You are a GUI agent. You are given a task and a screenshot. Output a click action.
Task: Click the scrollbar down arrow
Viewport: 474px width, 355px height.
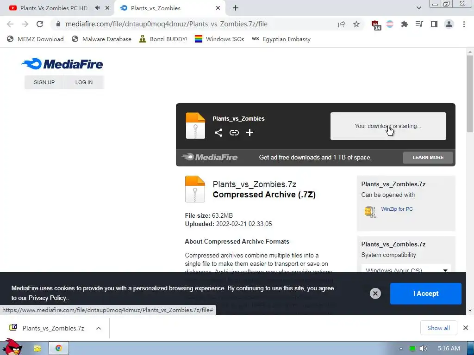coord(470,310)
